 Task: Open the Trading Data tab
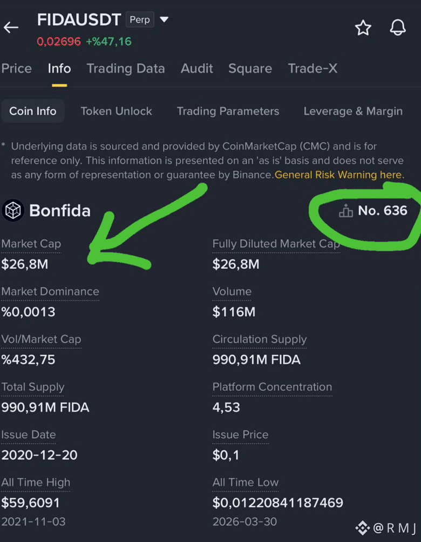(x=126, y=69)
